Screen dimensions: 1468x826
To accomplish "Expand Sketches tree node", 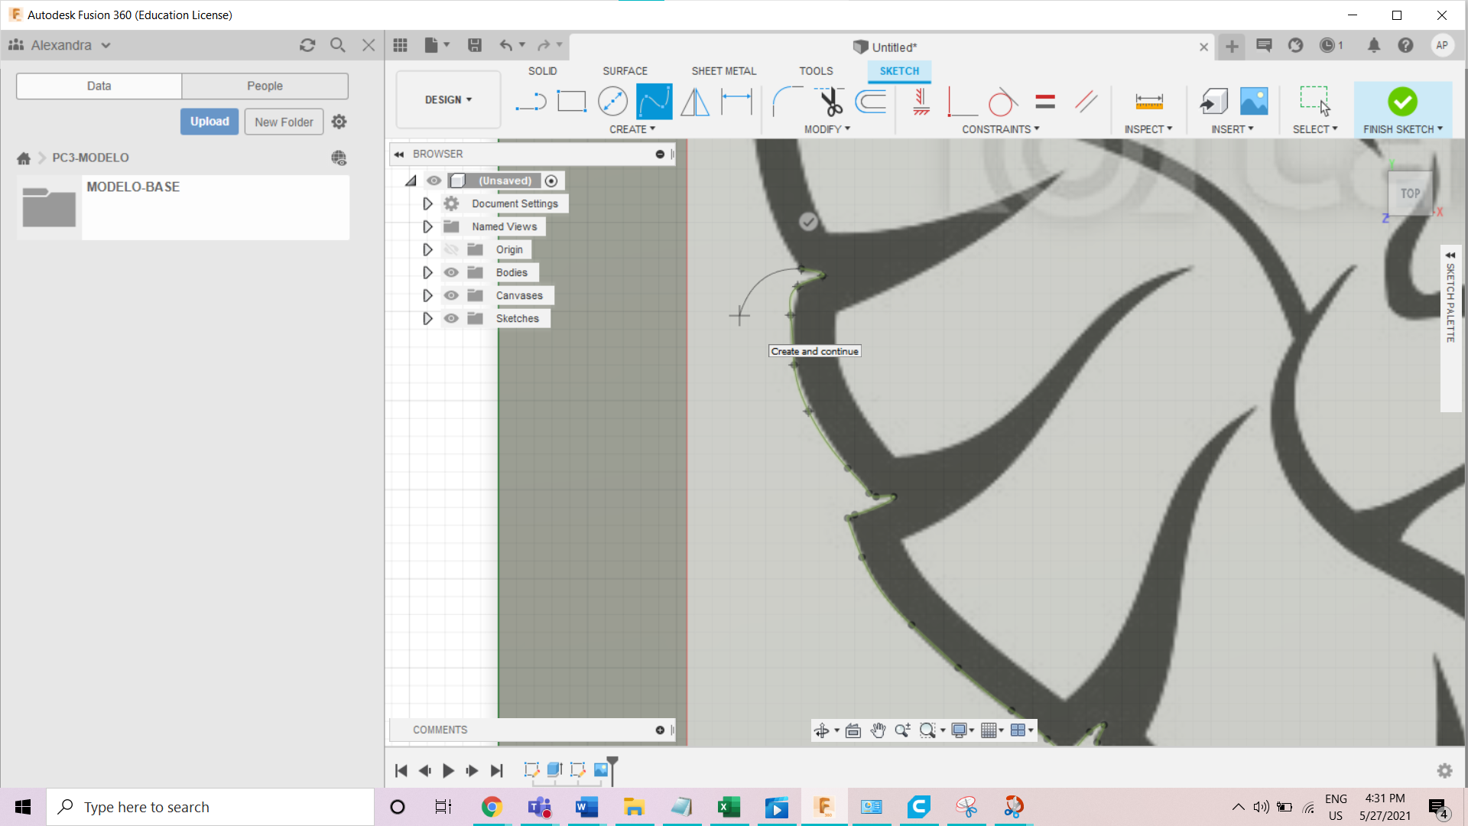I will 427,318.
